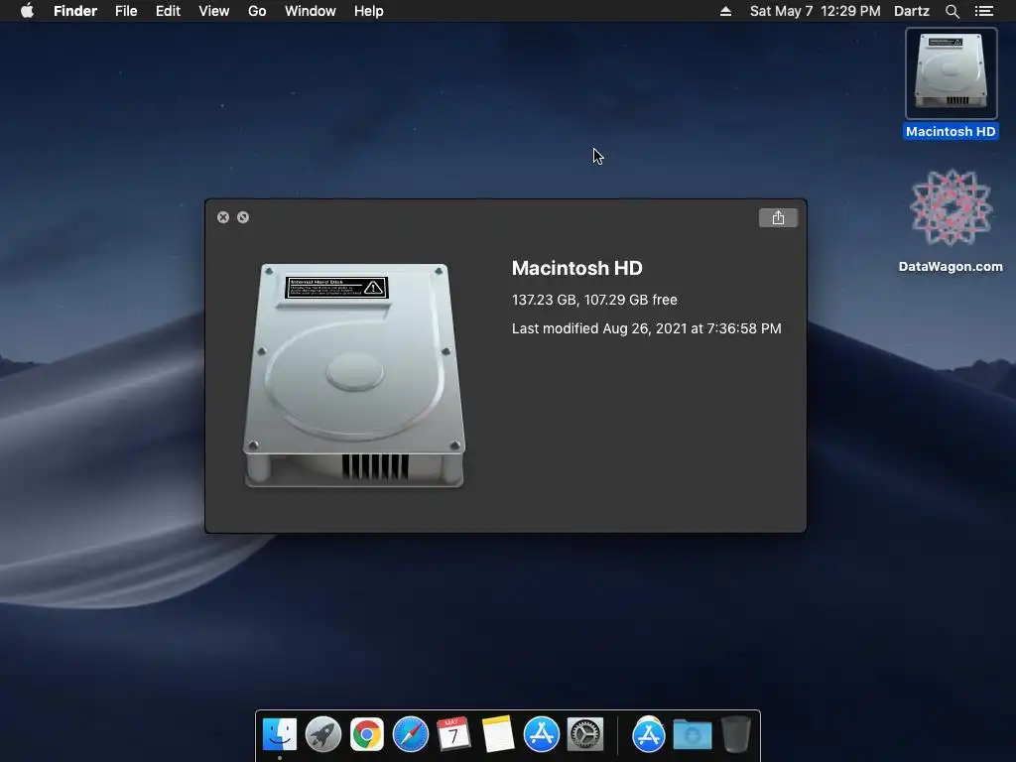
Task: Open the Finder menu
Action: click(x=75, y=11)
